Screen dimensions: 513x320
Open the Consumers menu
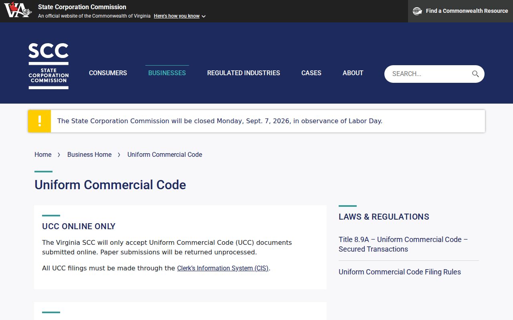108,73
